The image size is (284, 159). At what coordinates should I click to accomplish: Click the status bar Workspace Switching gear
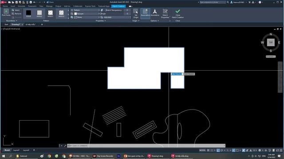pyautogui.click(x=260, y=150)
